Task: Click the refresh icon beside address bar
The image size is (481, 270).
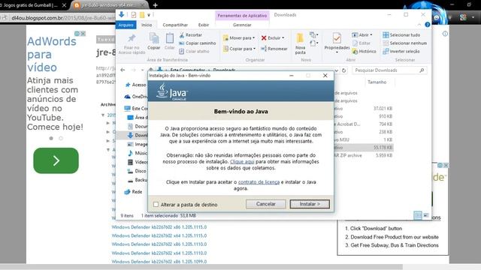Action: 344,70
